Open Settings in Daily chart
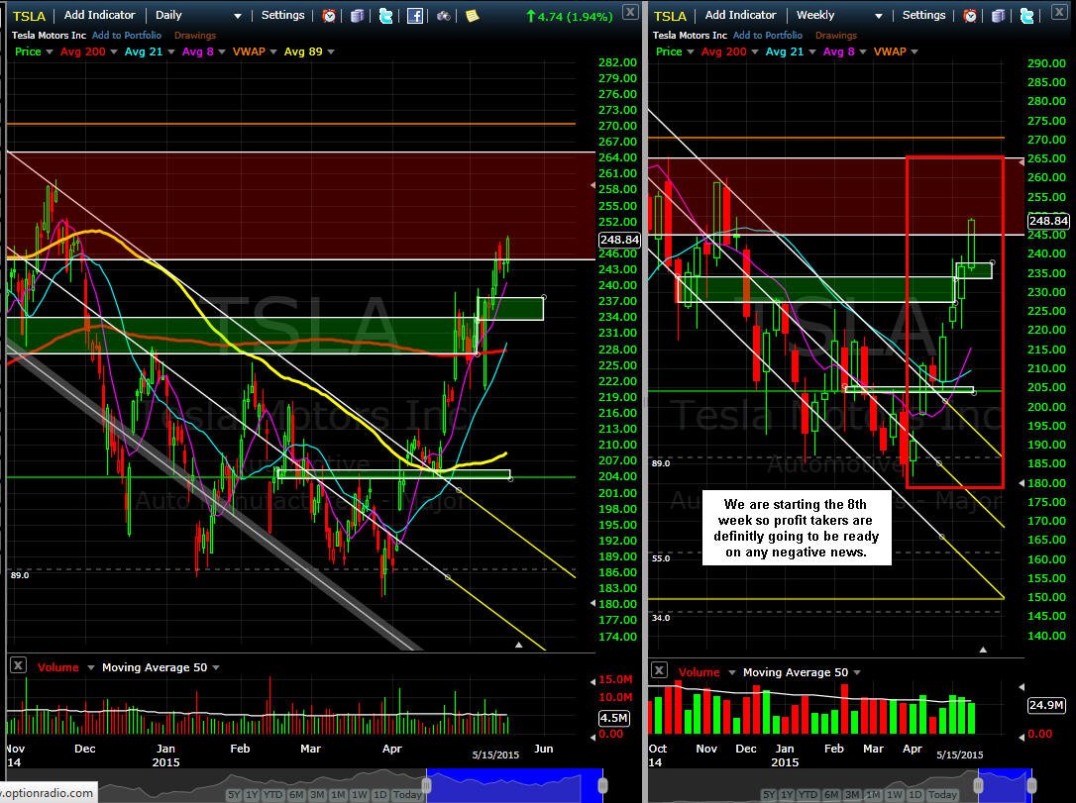This screenshot has width=1076, height=803. pos(282,15)
